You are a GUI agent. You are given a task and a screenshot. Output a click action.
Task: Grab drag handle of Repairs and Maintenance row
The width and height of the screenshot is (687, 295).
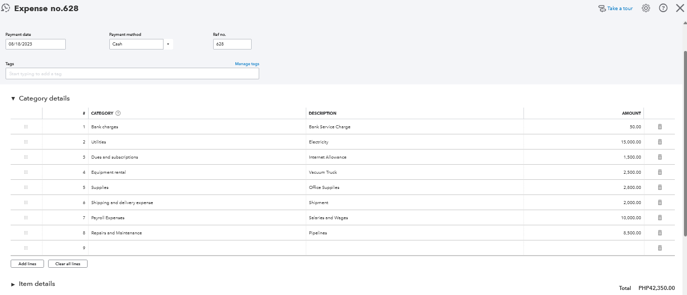(x=26, y=233)
